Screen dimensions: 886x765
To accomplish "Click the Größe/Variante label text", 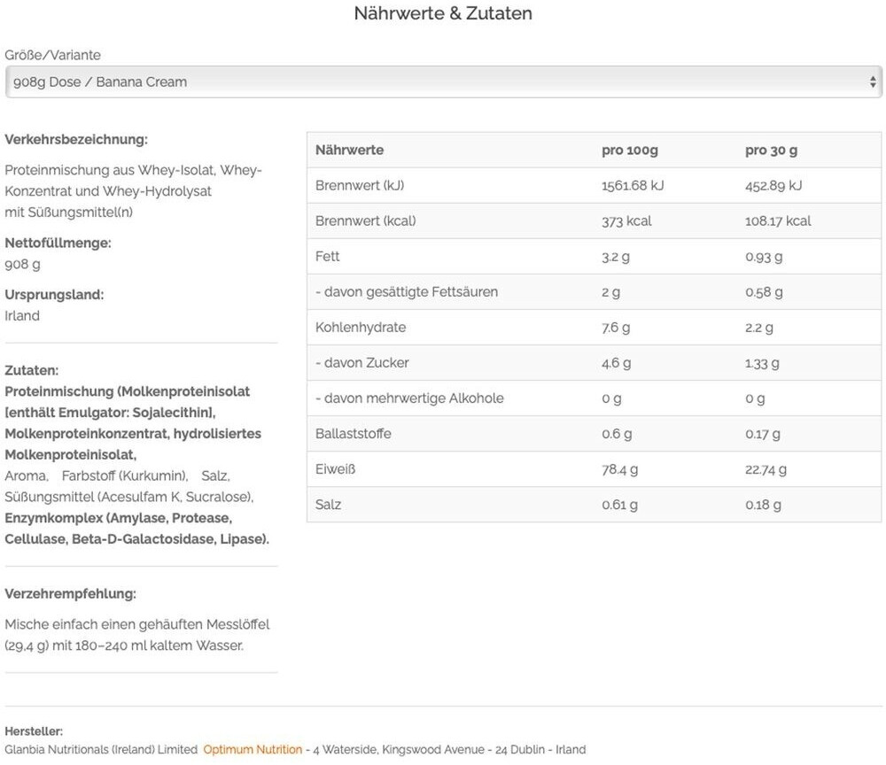I will click(53, 55).
